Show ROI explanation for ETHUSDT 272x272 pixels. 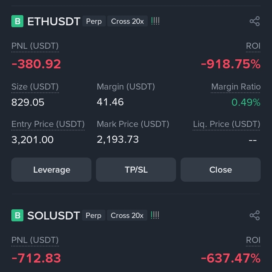point(253,46)
